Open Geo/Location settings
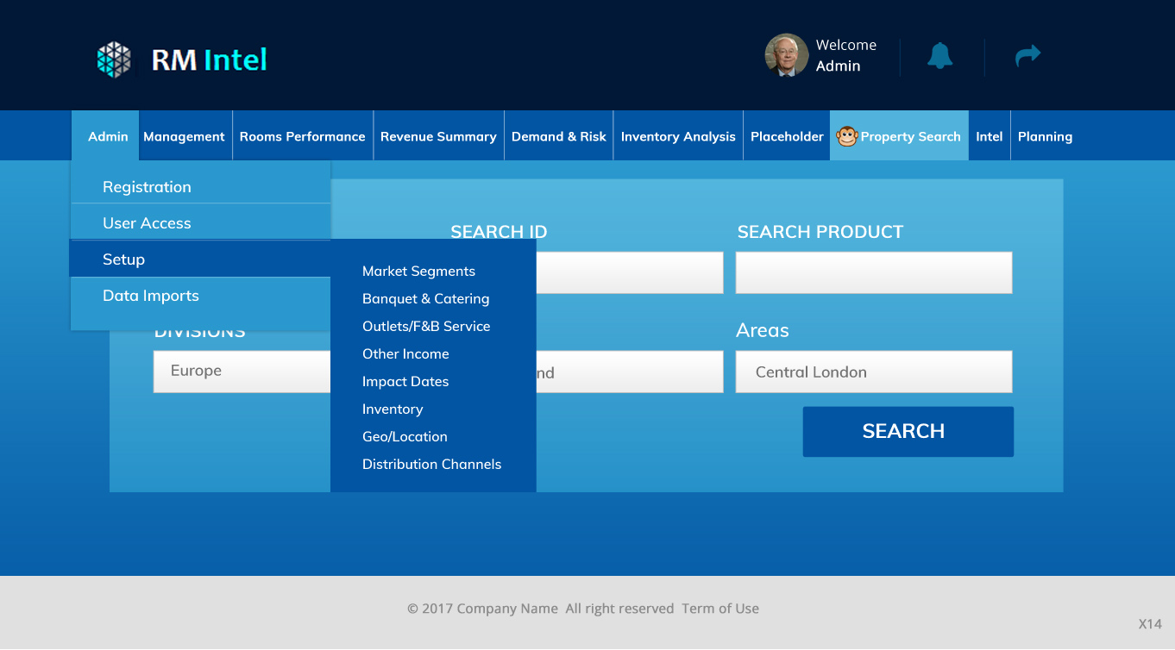 404,436
